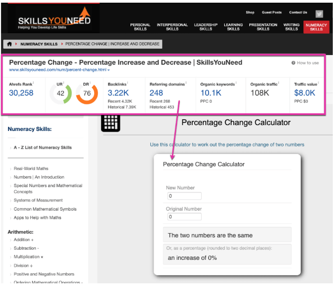Screen dimensions: 336x286
Task: Open the Leadership Skills menu
Action: point(205,27)
